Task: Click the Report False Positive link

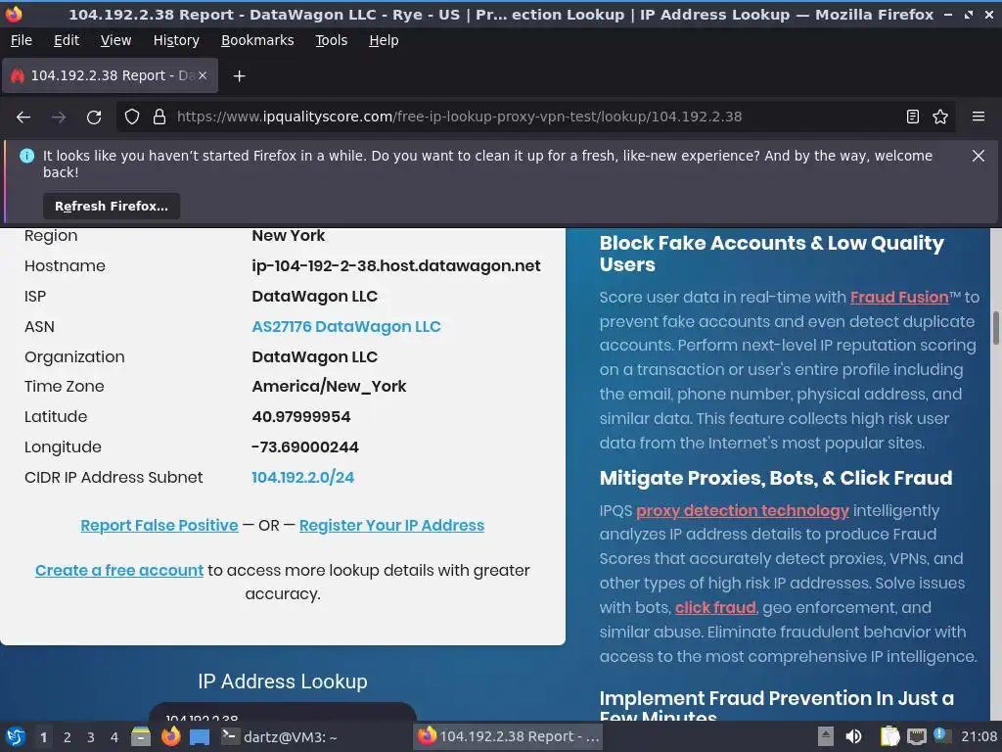Action: point(159,526)
